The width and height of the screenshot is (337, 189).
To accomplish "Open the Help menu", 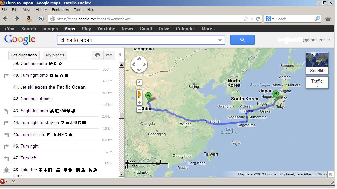I will pyautogui.click(x=91, y=10).
